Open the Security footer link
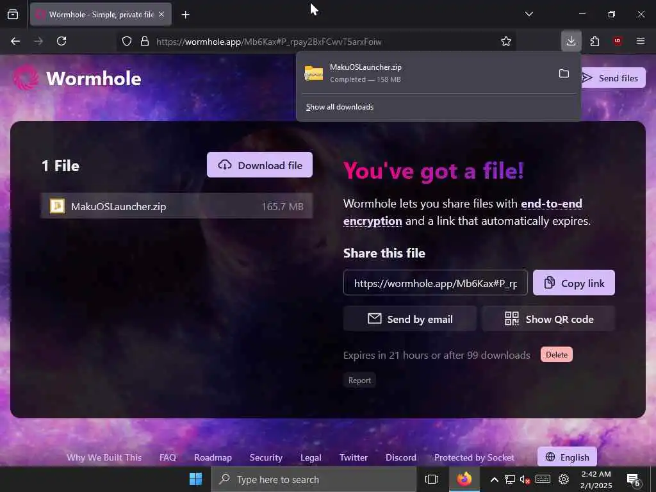 click(266, 457)
